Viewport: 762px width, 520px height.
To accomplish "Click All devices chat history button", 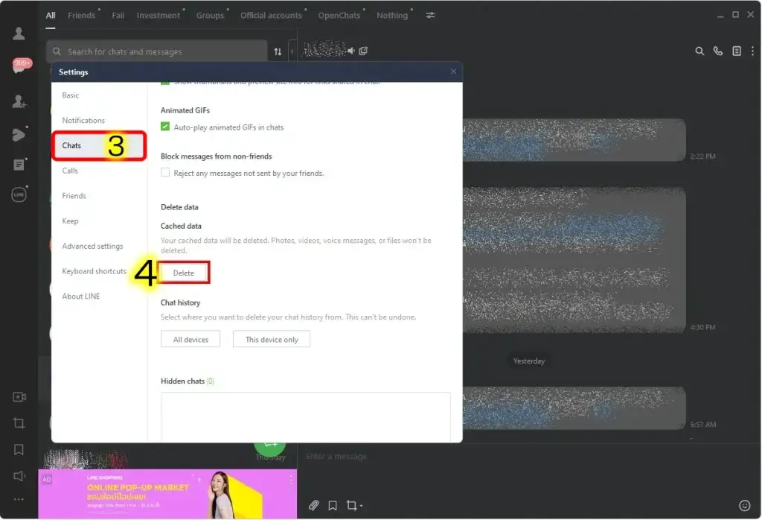I will (190, 339).
